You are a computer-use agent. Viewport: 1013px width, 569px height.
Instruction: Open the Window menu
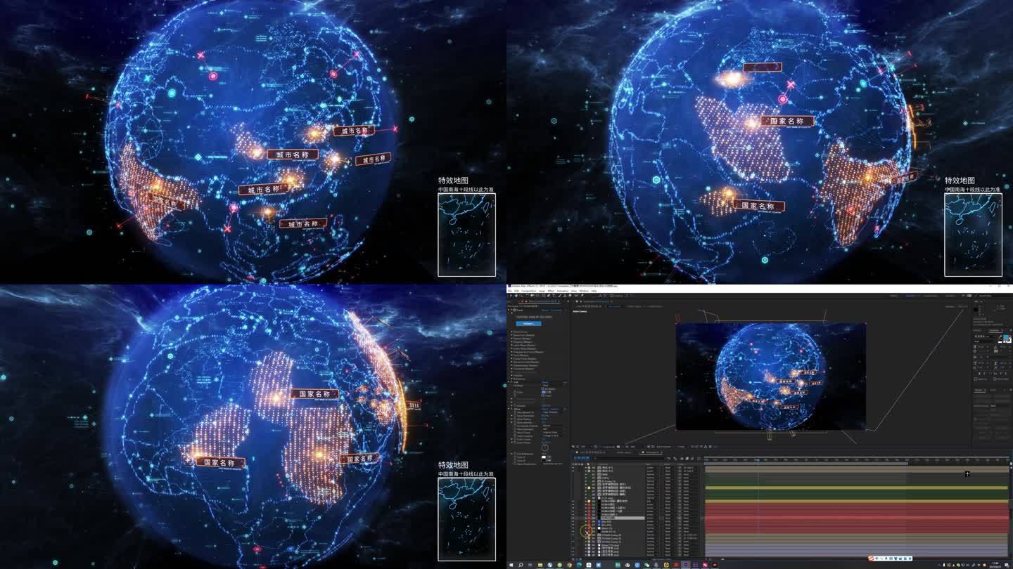(584, 291)
